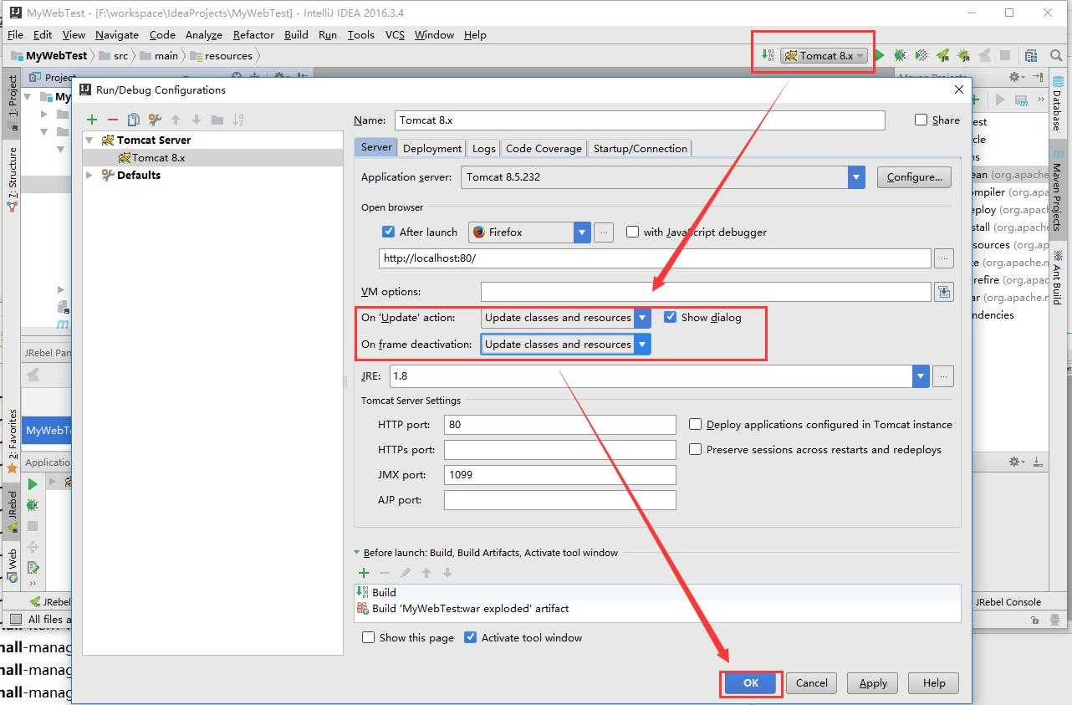Screen dimensions: 1072x705
Task: Run with JRebel rocket icon
Action: tap(942, 55)
